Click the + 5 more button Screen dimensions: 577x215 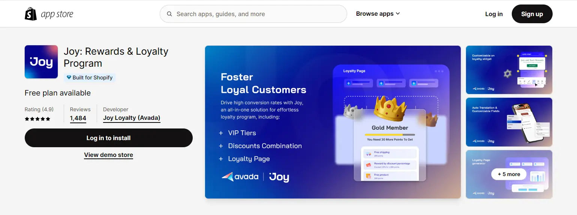509,174
